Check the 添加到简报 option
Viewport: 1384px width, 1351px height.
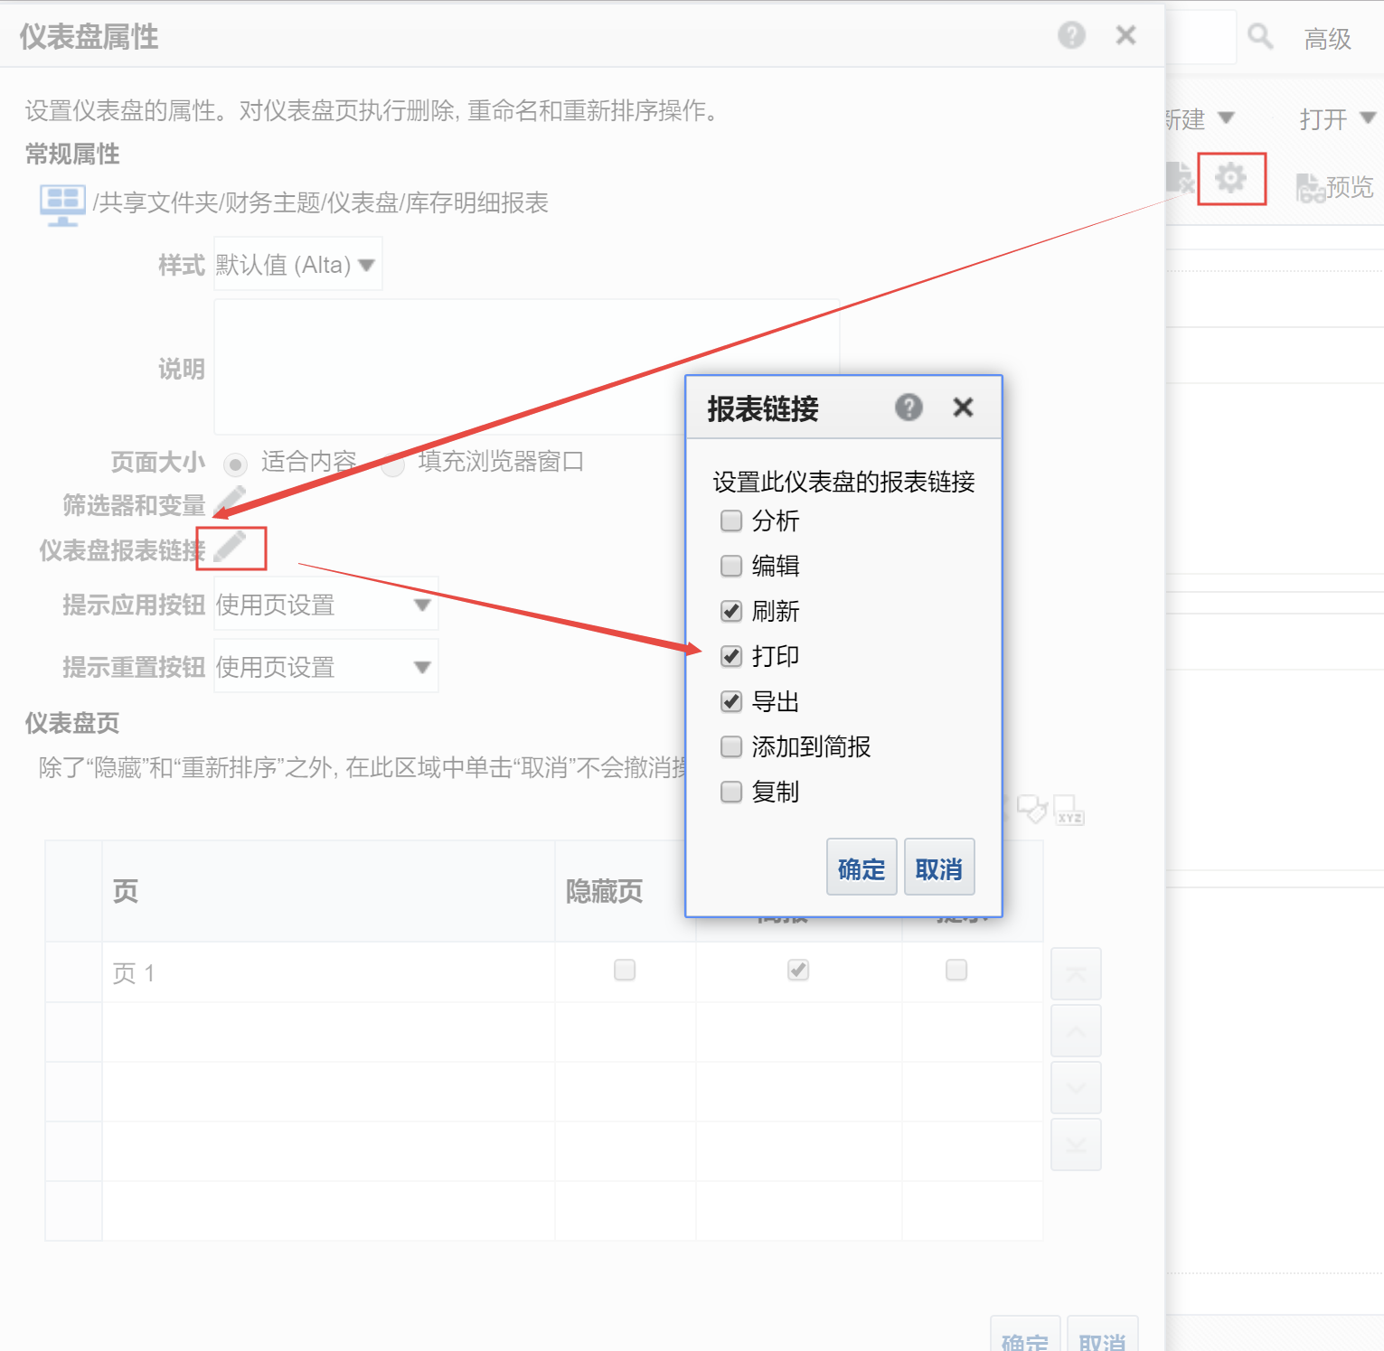coord(731,746)
